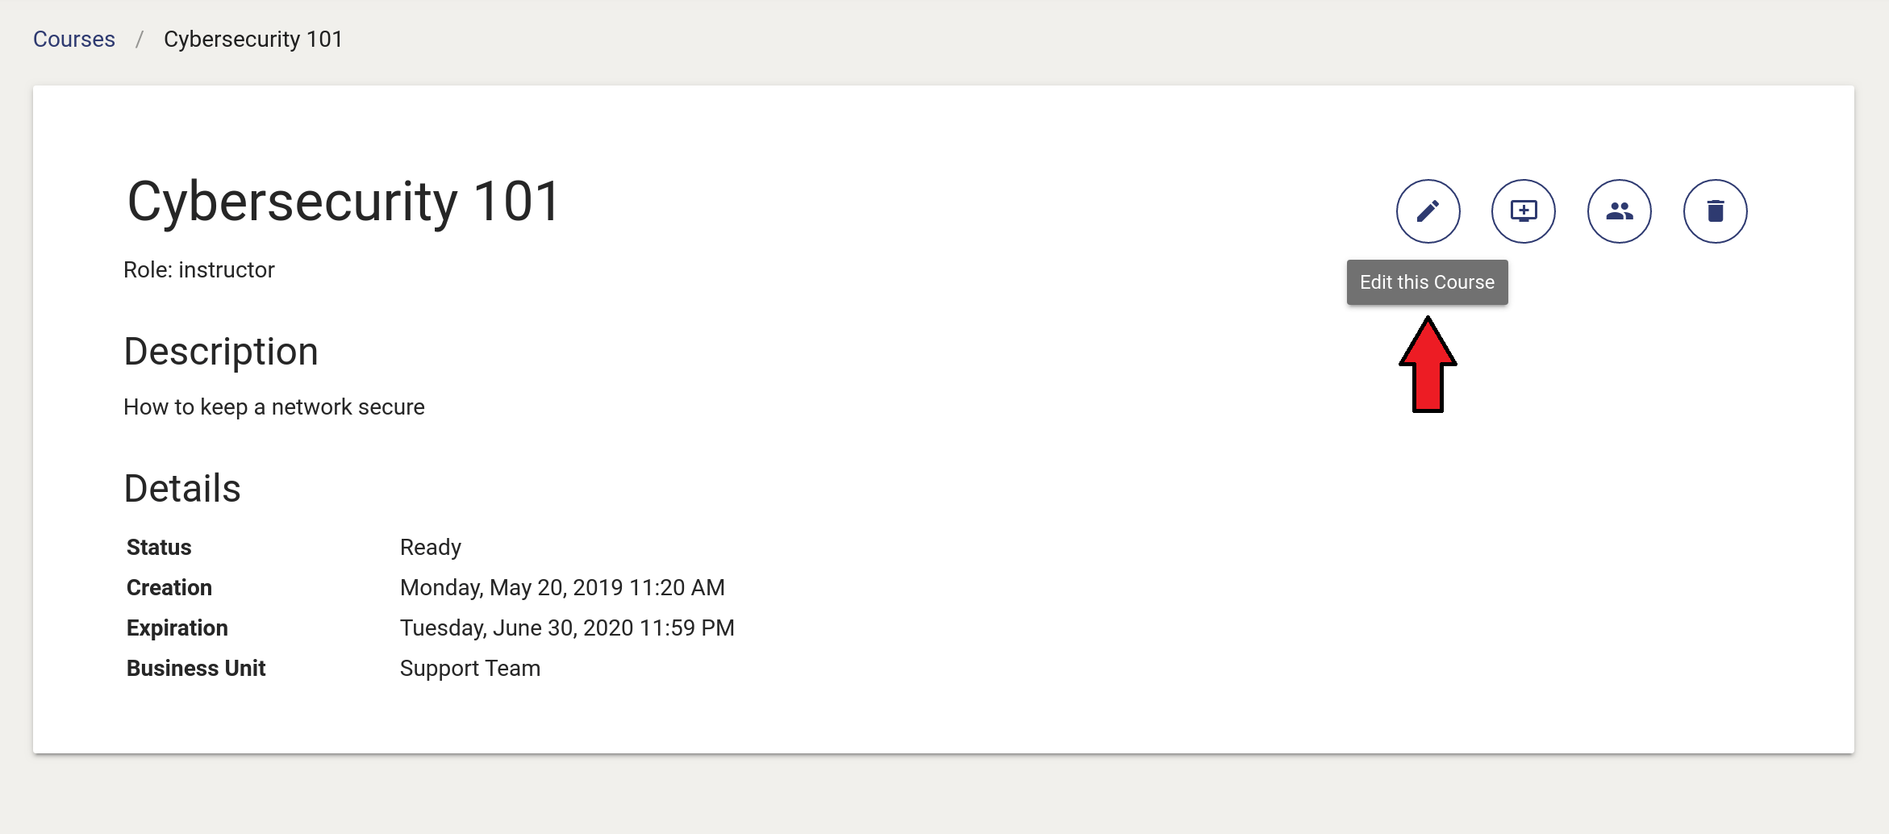Open the people (users) icon button
1889x834 pixels.
coord(1619,211)
